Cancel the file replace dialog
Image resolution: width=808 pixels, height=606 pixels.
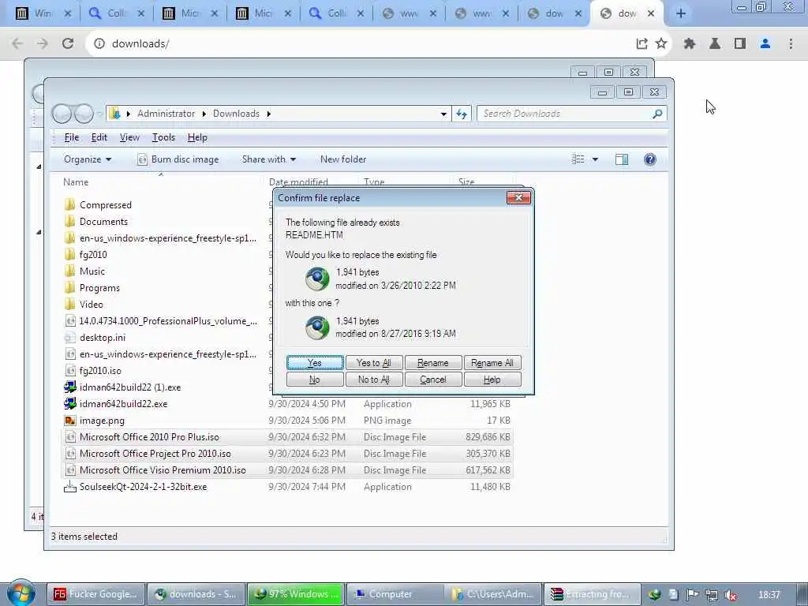tap(433, 380)
